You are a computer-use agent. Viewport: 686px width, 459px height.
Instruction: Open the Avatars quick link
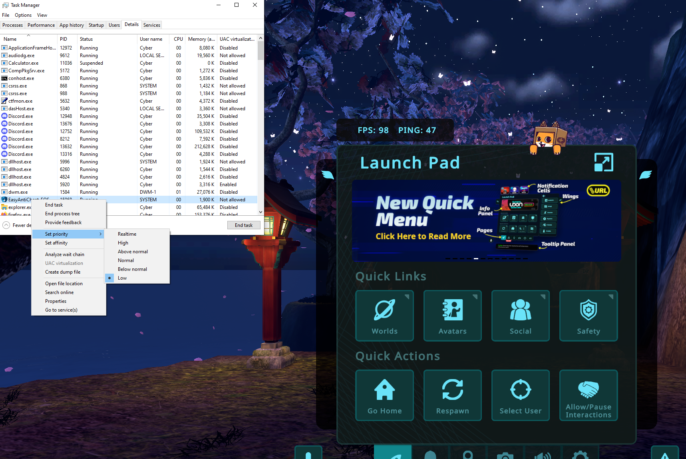(x=452, y=316)
